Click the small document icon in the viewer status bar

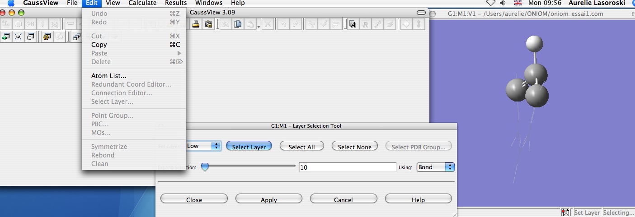point(565,212)
